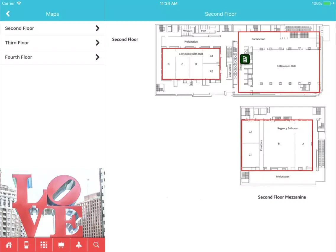Open the grid menu icon in bottom bar
336x252 pixels.
(44, 245)
